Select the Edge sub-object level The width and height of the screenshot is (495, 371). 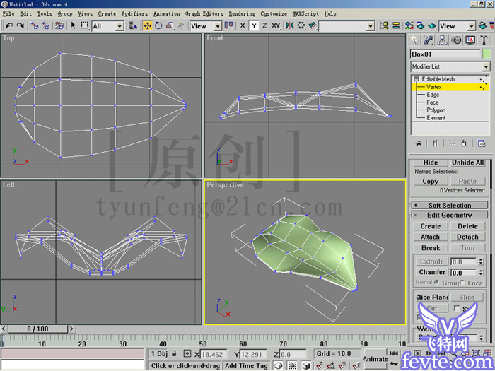pos(433,95)
